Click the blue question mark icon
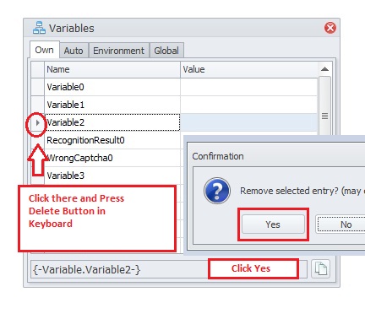 217,191
